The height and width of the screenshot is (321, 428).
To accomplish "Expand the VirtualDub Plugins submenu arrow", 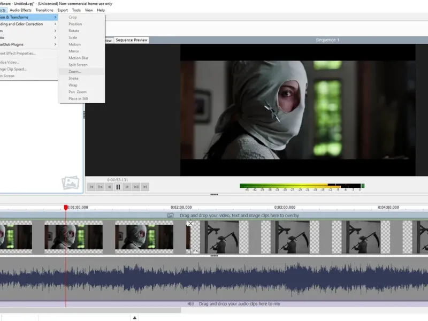I will tap(55, 44).
